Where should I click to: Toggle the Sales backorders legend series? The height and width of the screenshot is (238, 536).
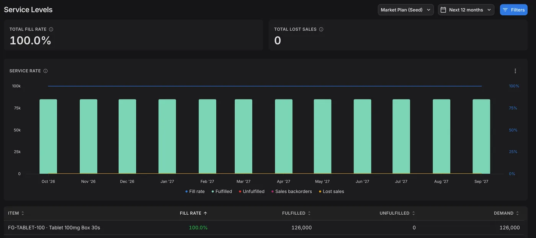[x=291, y=191]
